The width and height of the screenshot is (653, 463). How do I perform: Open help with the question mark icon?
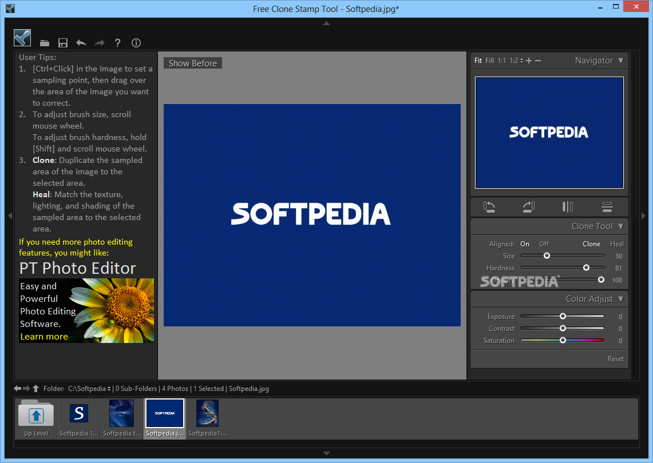point(117,43)
